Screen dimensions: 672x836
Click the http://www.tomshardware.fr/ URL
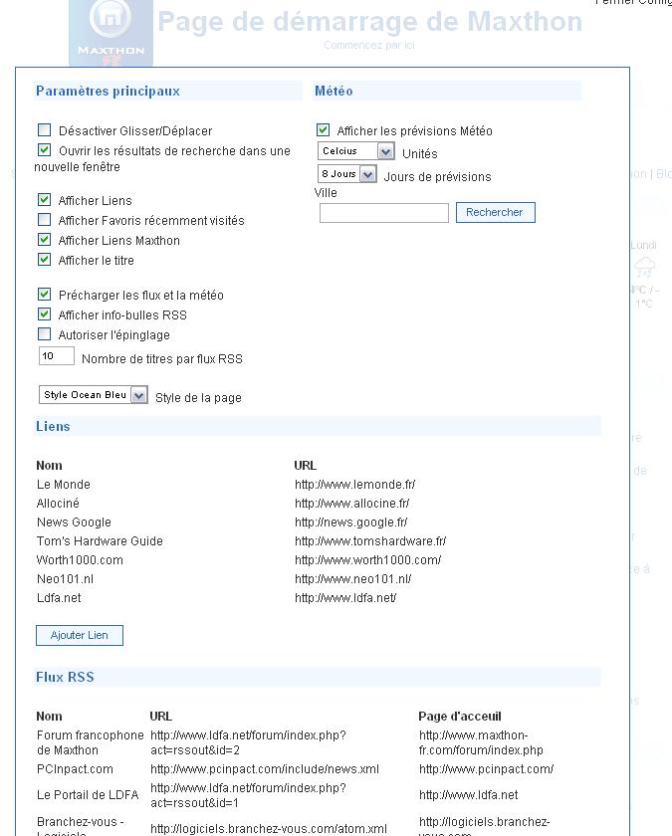click(x=370, y=541)
